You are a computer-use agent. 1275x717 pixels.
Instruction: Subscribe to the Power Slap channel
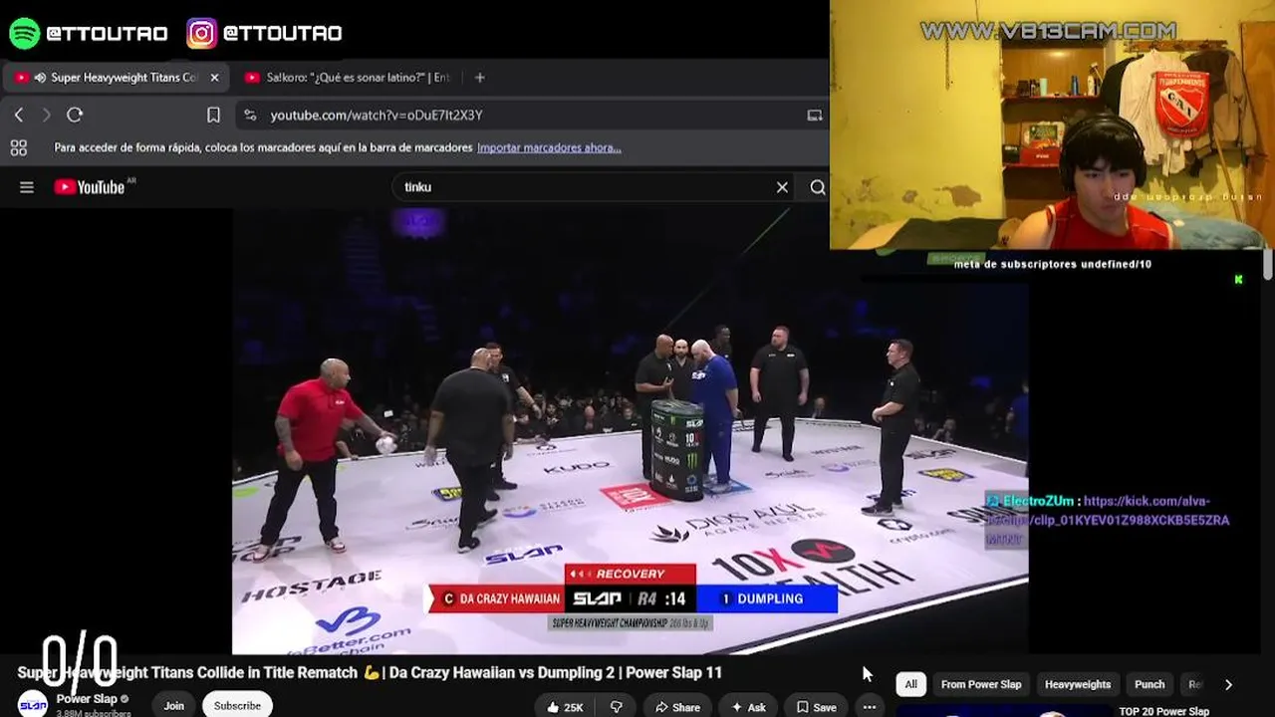[x=237, y=706]
